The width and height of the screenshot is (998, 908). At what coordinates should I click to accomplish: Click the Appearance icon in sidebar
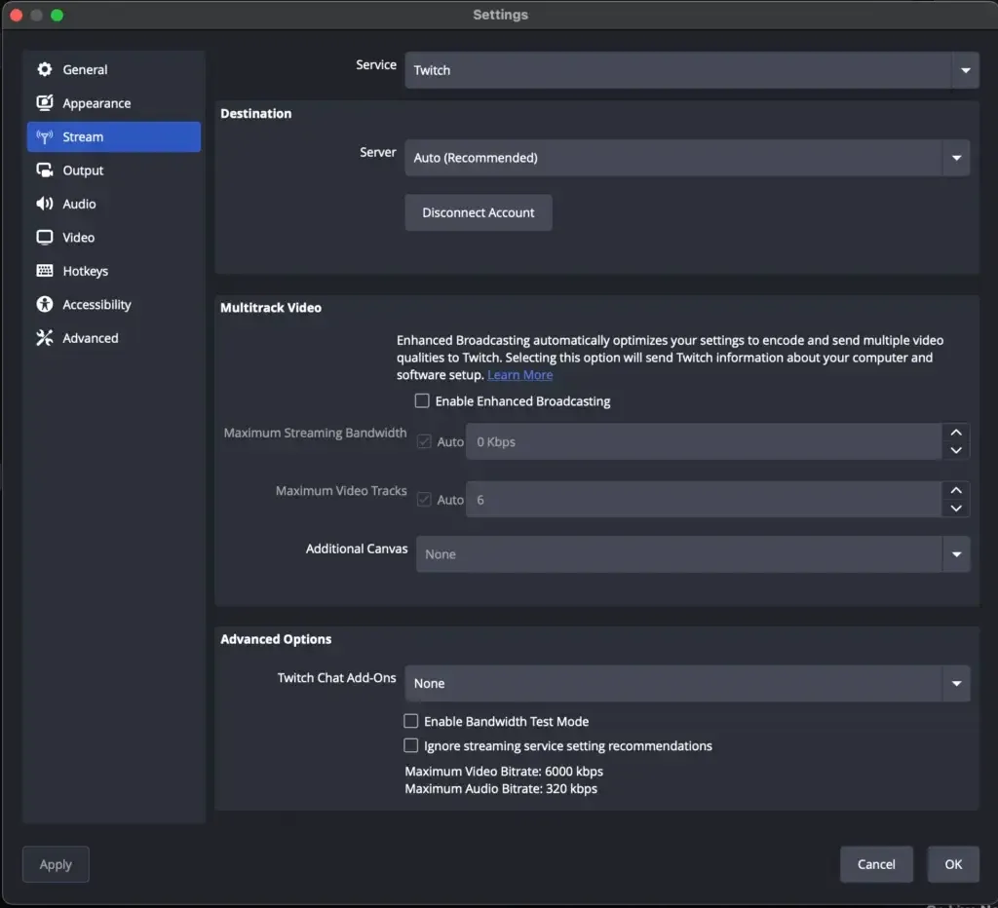pyautogui.click(x=45, y=103)
